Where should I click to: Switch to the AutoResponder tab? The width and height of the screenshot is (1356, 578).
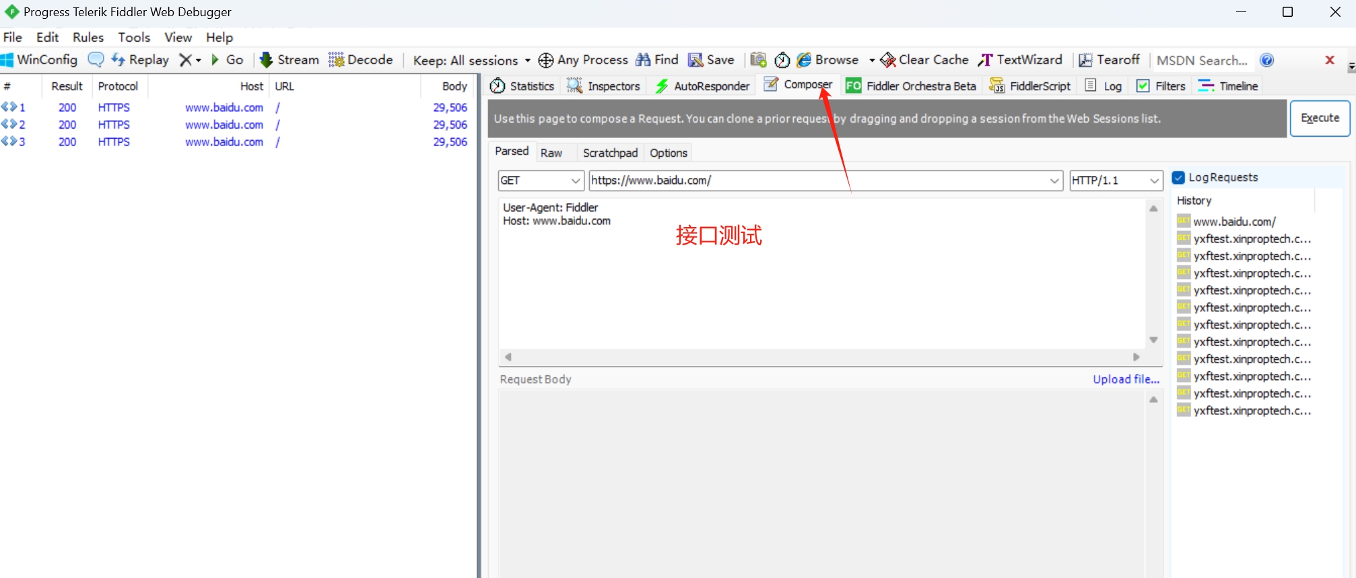702,86
